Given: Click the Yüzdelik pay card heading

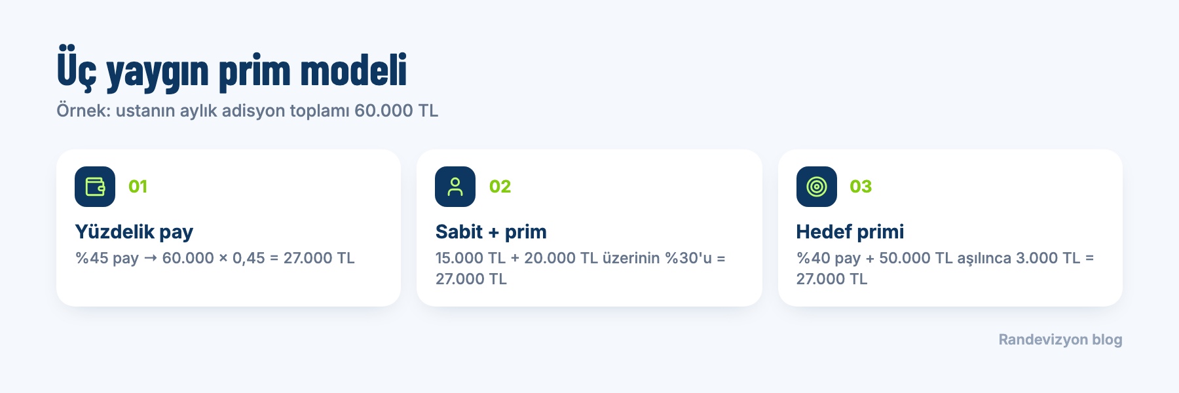Looking at the screenshot, I should (x=134, y=232).
